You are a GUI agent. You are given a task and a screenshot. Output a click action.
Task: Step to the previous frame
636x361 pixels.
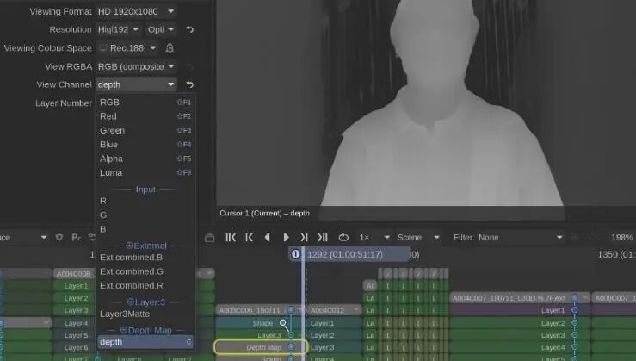point(249,237)
